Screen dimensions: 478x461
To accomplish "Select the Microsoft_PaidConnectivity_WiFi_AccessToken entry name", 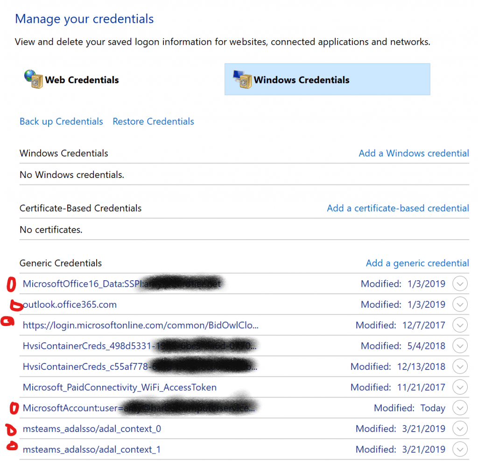I will tap(120, 388).
